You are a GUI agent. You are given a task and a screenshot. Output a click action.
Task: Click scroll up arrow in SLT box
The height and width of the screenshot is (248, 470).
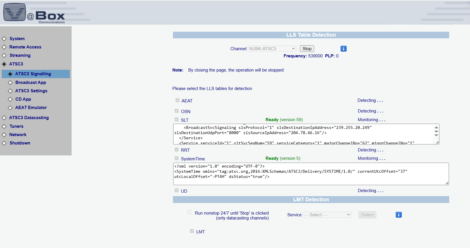click(436, 127)
